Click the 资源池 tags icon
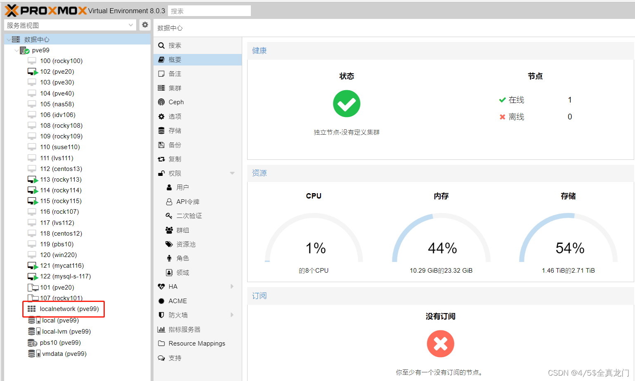This screenshot has width=635, height=381. (169, 244)
